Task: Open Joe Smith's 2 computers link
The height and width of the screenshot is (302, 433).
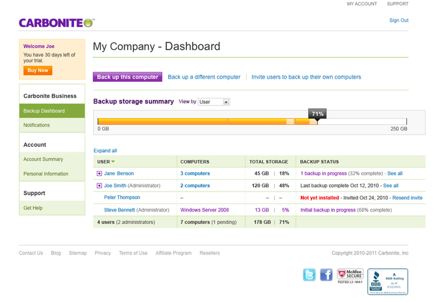Action: [x=195, y=185]
